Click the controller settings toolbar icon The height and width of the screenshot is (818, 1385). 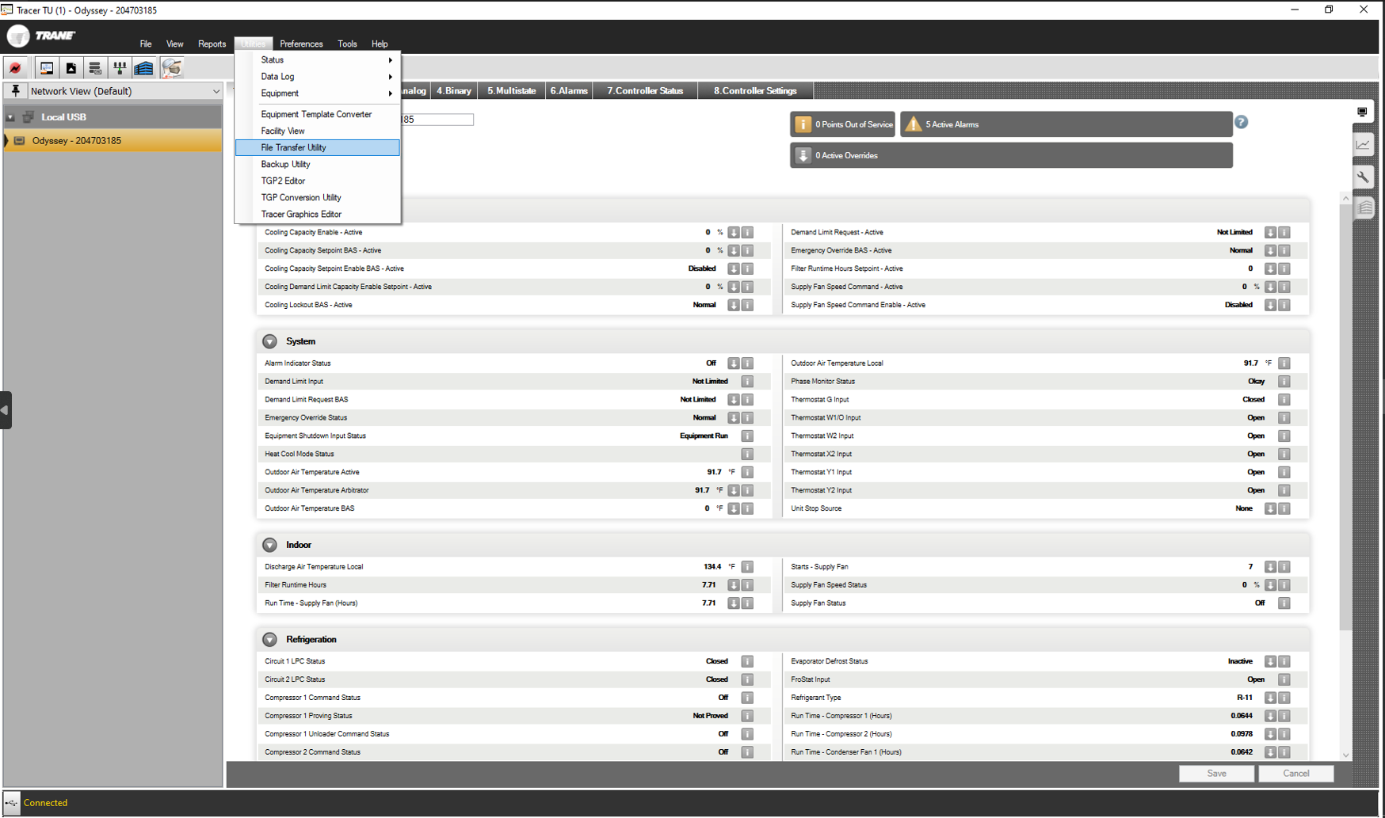point(95,68)
